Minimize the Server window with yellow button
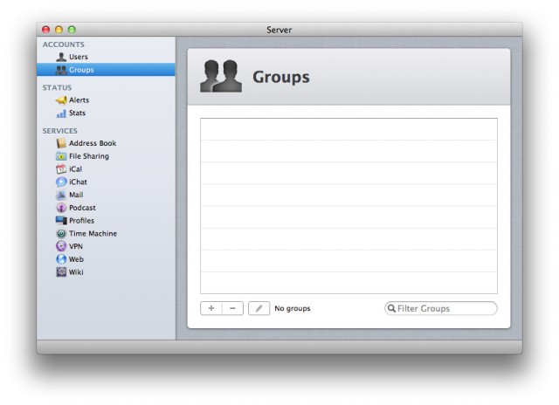 [59, 30]
